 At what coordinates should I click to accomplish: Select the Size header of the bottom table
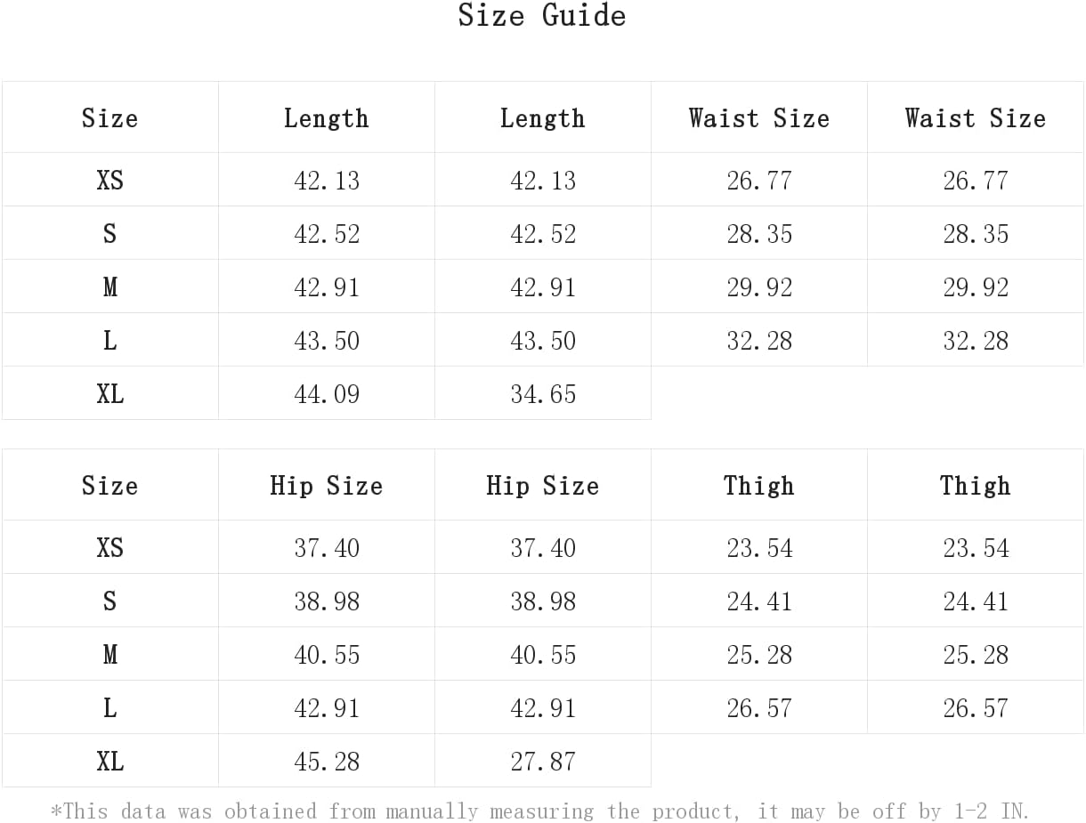click(110, 486)
